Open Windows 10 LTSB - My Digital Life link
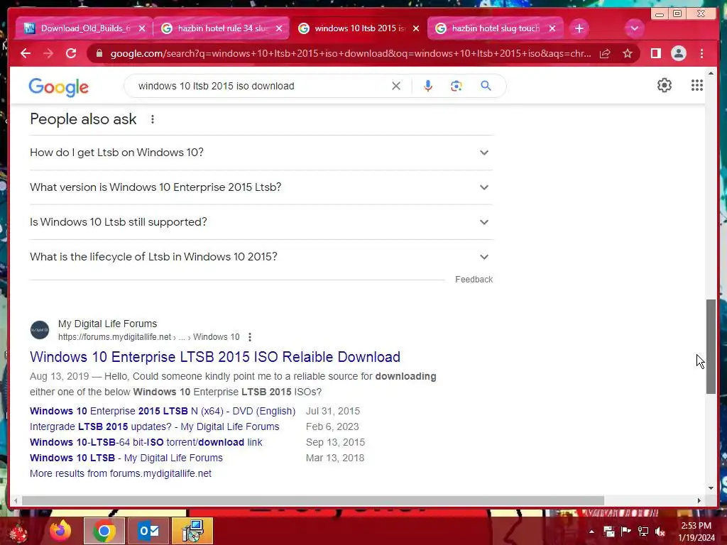This screenshot has height=545, width=727. click(x=126, y=458)
